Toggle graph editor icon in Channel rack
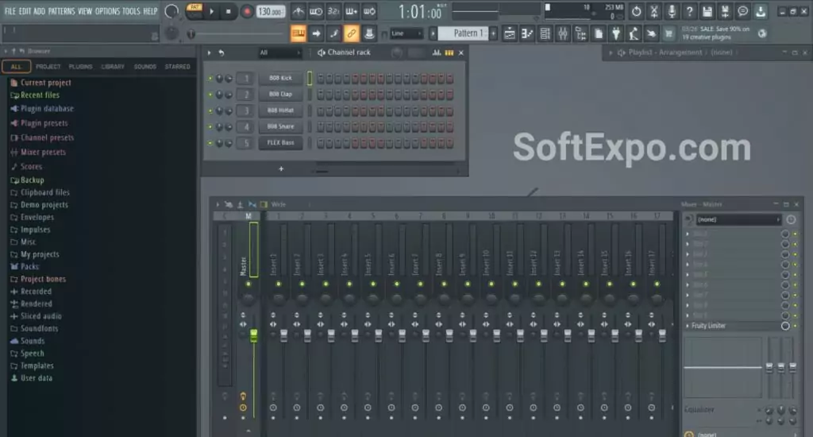 [x=437, y=52]
